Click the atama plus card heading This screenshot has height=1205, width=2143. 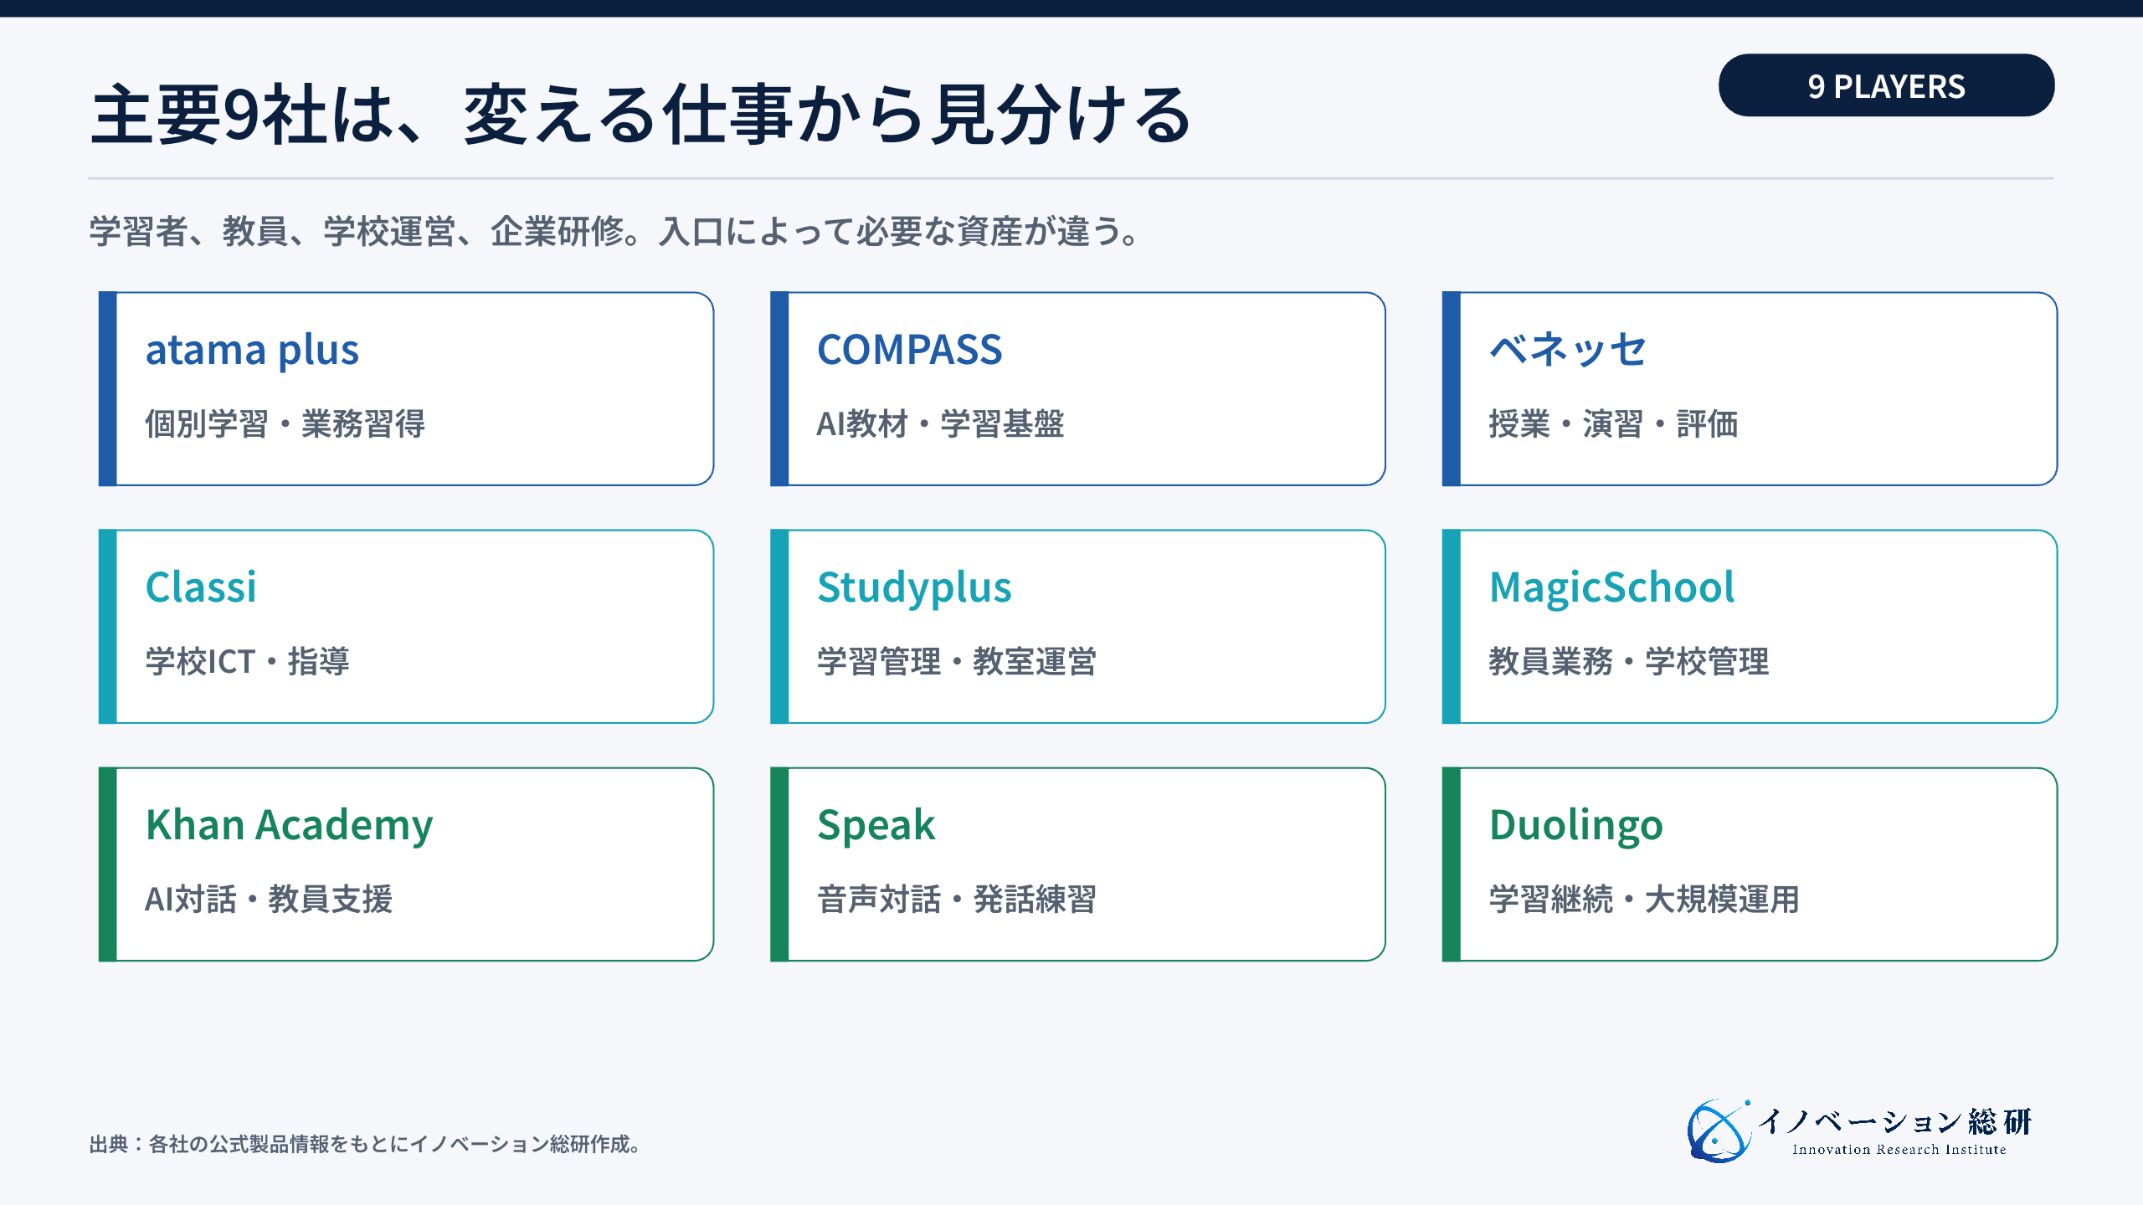(252, 350)
